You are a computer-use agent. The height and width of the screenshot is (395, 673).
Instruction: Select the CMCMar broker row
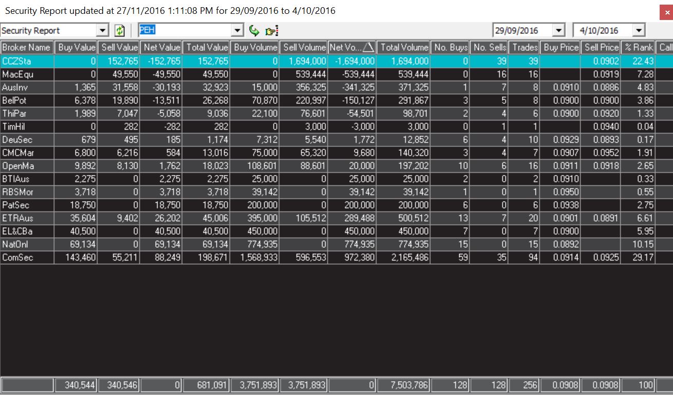[336, 152]
